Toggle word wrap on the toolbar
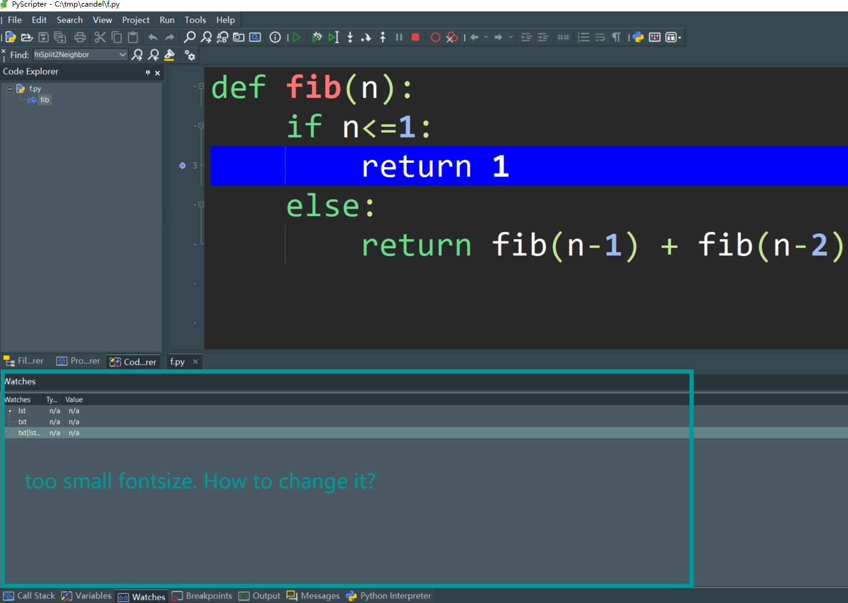848x603 pixels. pos(600,37)
